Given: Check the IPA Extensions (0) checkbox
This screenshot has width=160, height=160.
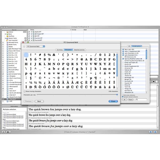Looking at the screenshot, I should [x=123, y=57].
